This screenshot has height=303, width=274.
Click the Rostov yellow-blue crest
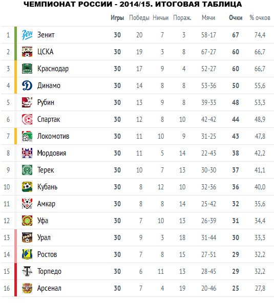pos(27,254)
